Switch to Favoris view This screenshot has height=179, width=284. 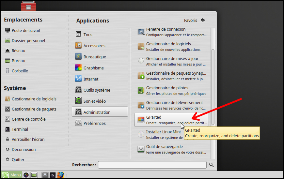click(195, 20)
